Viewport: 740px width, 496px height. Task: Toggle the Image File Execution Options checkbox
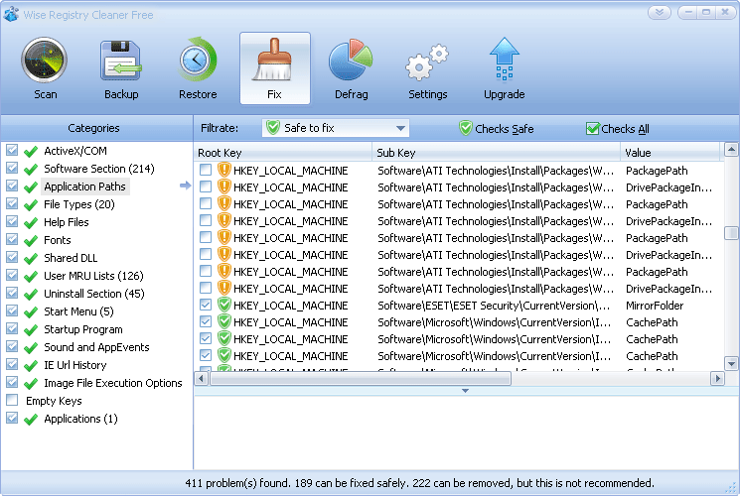12,382
